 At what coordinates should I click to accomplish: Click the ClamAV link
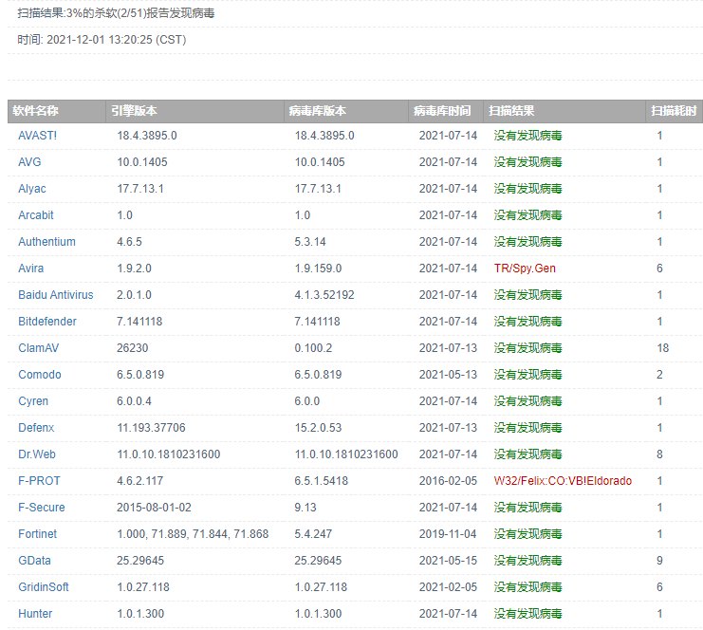[38, 348]
